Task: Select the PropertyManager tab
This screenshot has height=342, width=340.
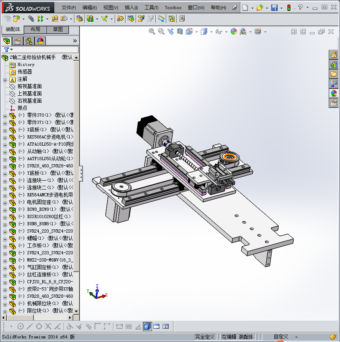Action: (x=18, y=41)
